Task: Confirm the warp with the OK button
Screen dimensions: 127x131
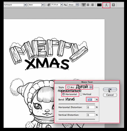Action: (x=110, y=89)
